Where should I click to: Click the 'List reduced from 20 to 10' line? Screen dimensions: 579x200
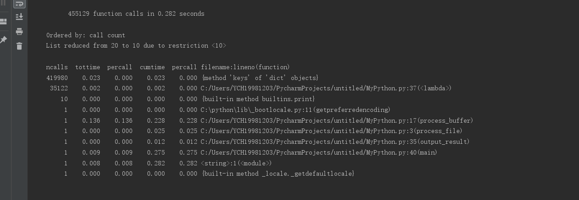136,46
